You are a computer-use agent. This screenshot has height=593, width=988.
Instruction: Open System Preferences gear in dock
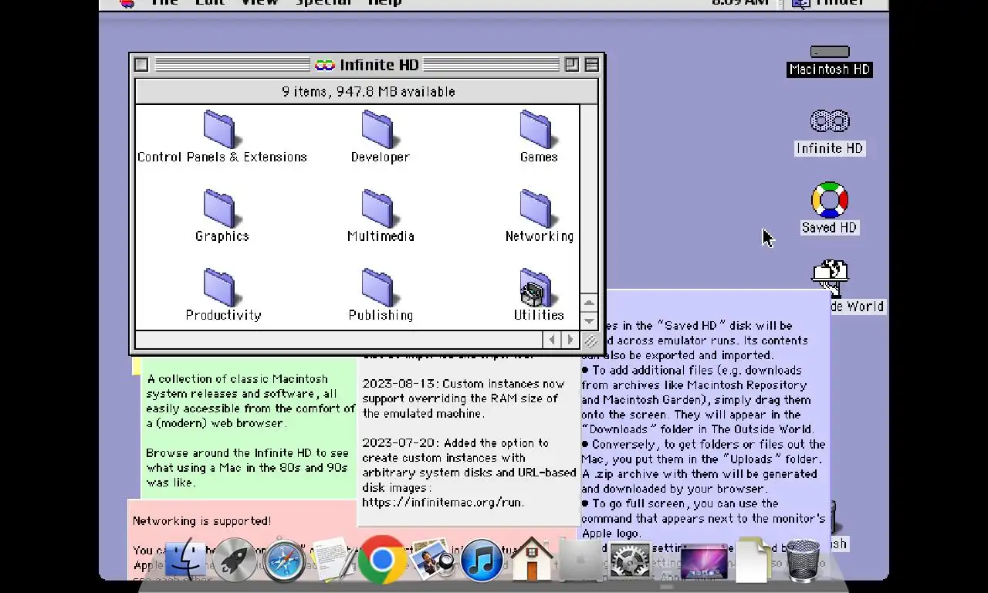(x=630, y=561)
